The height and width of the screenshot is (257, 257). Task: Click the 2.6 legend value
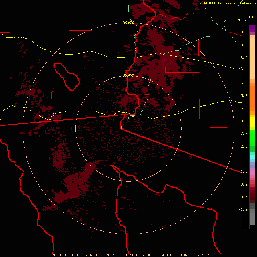244,146
